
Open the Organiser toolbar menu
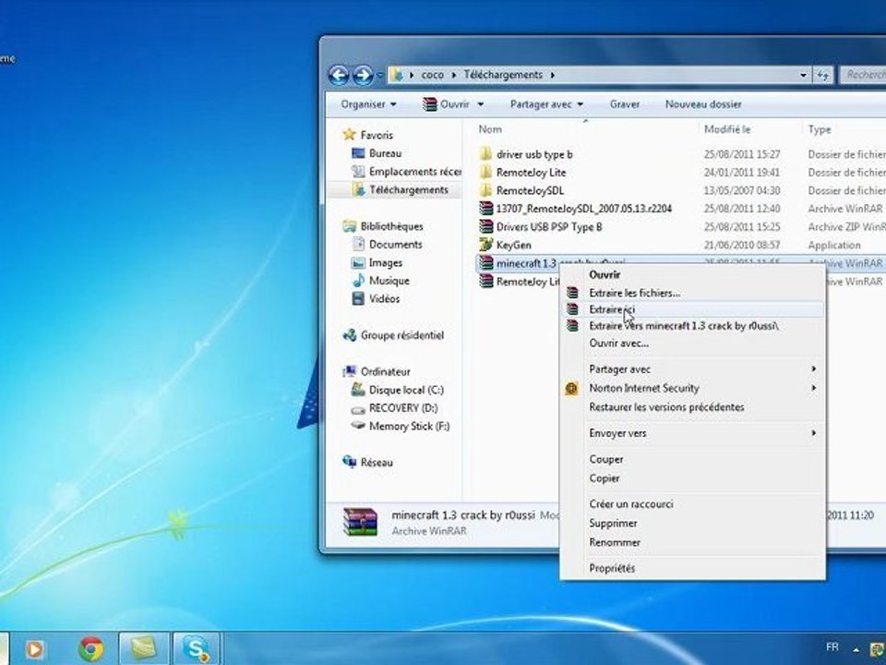tap(368, 104)
